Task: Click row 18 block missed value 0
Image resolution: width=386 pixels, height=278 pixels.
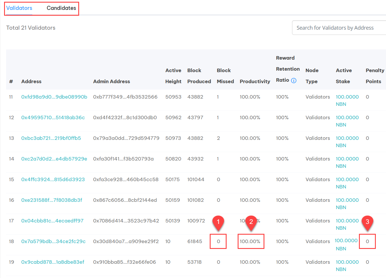Action: click(218, 241)
